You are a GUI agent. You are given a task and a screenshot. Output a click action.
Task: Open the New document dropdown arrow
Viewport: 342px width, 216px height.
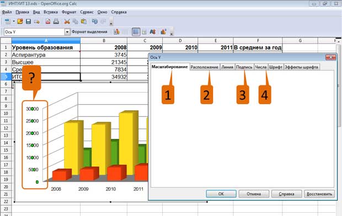tap(14, 21)
